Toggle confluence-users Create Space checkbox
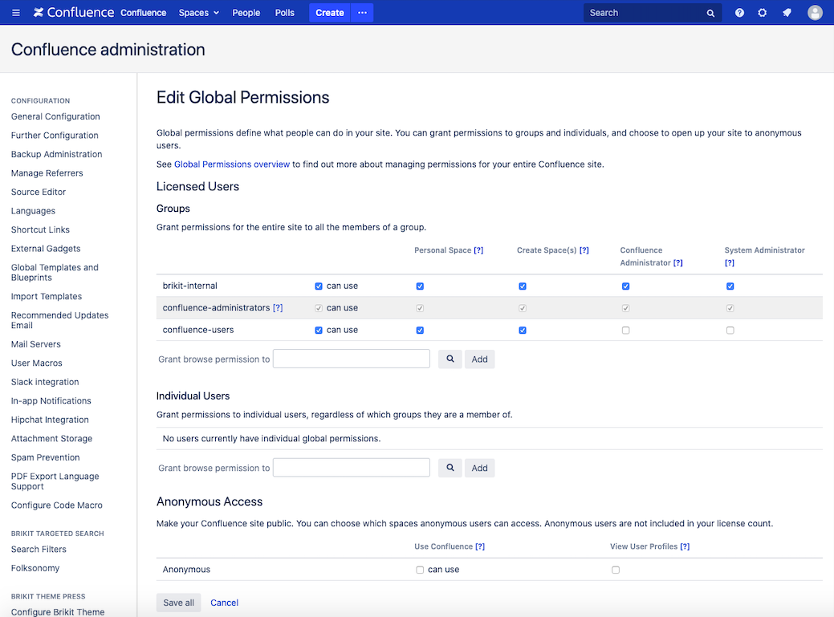Viewport: 834px width, 617px height. click(x=523, y=331)
